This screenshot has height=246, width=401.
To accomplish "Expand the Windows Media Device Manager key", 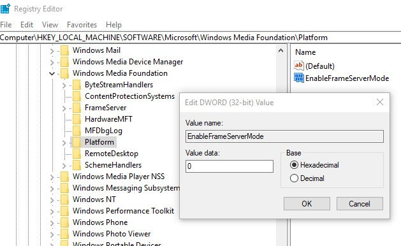I will (52, 62).
